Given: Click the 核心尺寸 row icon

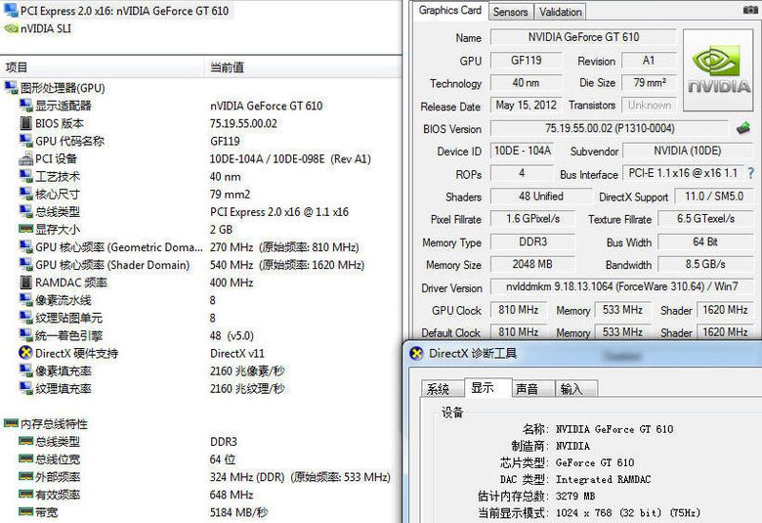Looking at the screenshot, I should coord(25,194).
